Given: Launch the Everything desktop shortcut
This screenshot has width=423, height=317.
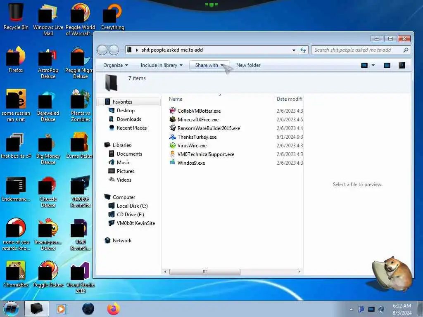Looking at the screenshot, I should tap(112, 16).
